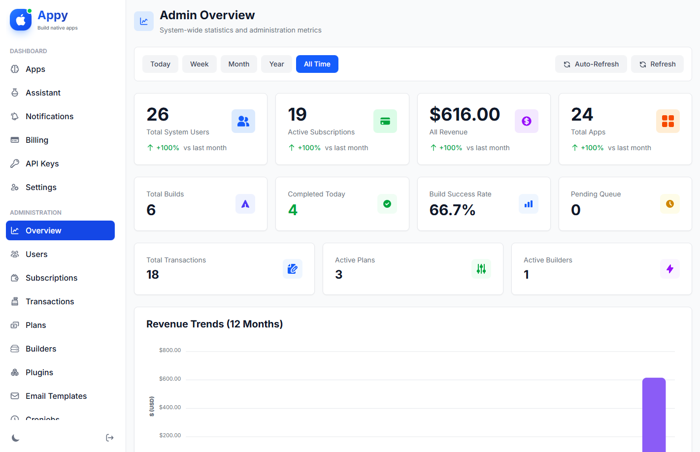This screenshot has height=452, width=700.
Task: Toggle Auto-Refresh for the dashboard
Action: (591, 64)
